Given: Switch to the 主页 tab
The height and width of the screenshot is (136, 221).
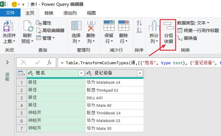Looking at the screenshot, I should 30,13.
